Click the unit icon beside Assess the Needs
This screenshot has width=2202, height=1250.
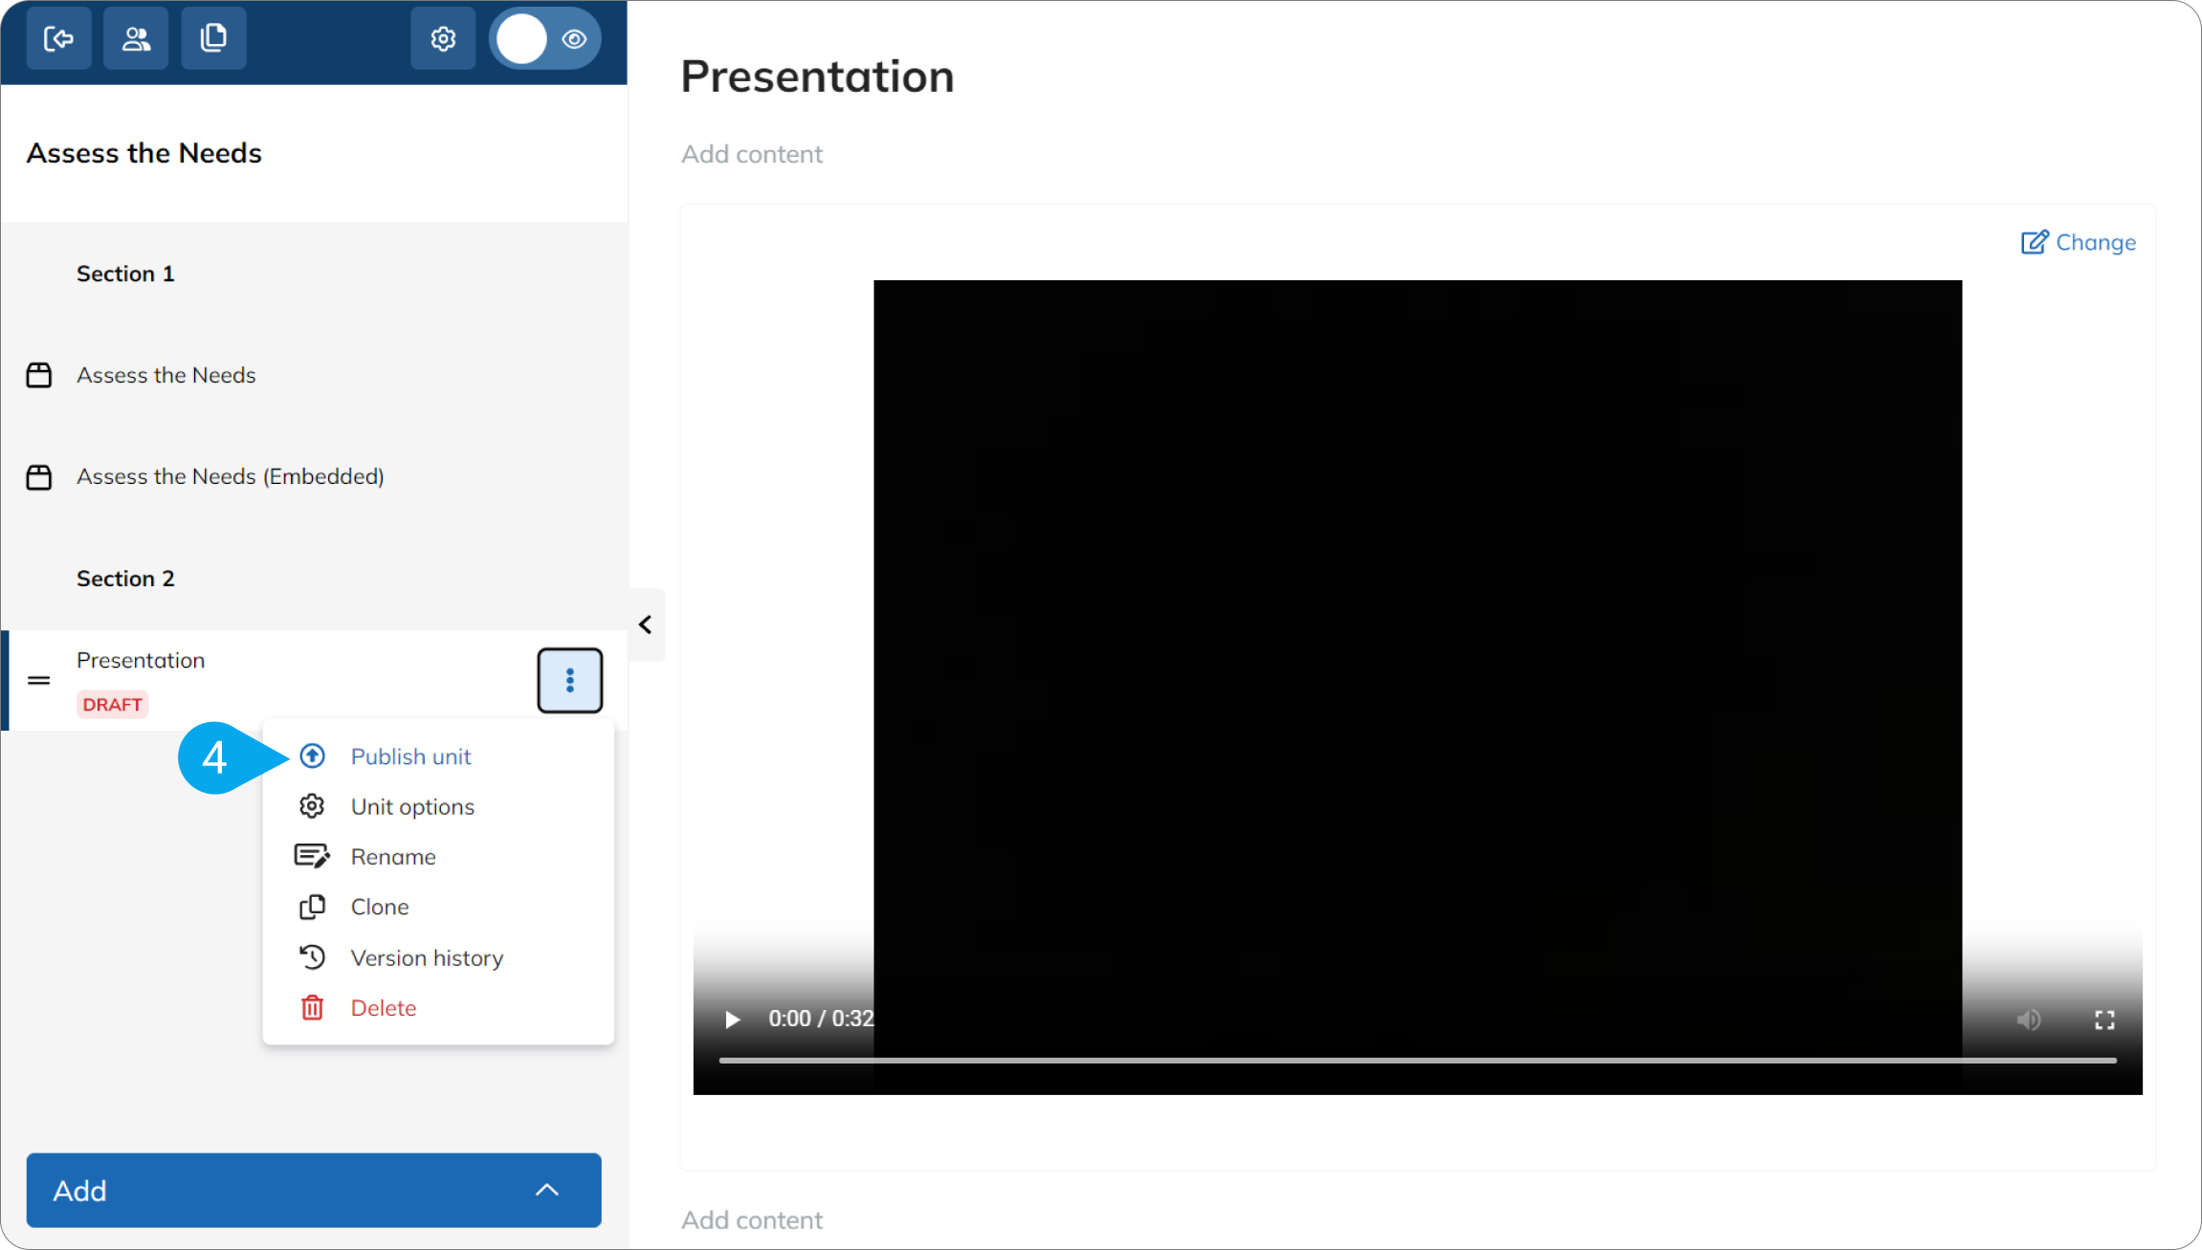tap(39, 375)
